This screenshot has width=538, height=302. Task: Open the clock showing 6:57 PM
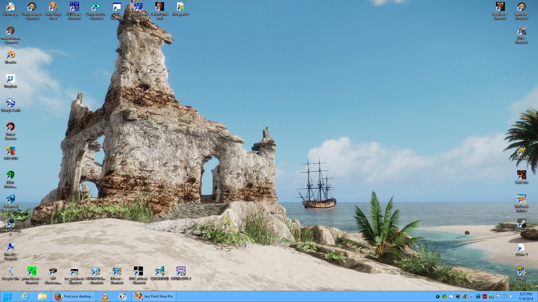point(526,296)
